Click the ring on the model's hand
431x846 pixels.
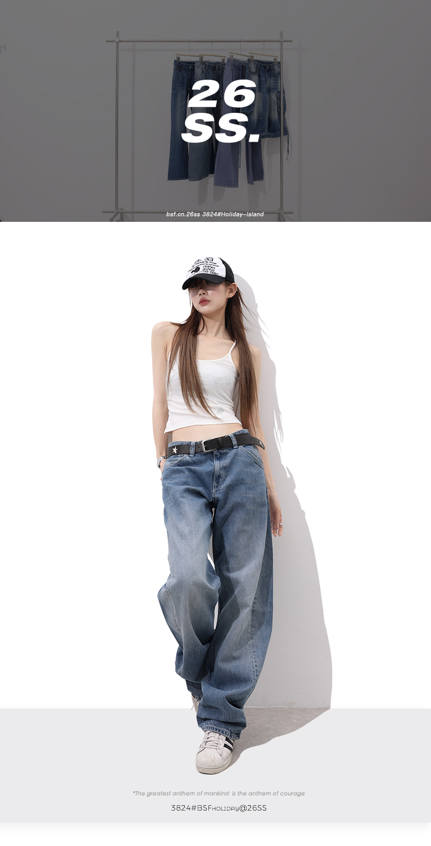point(280,524)
